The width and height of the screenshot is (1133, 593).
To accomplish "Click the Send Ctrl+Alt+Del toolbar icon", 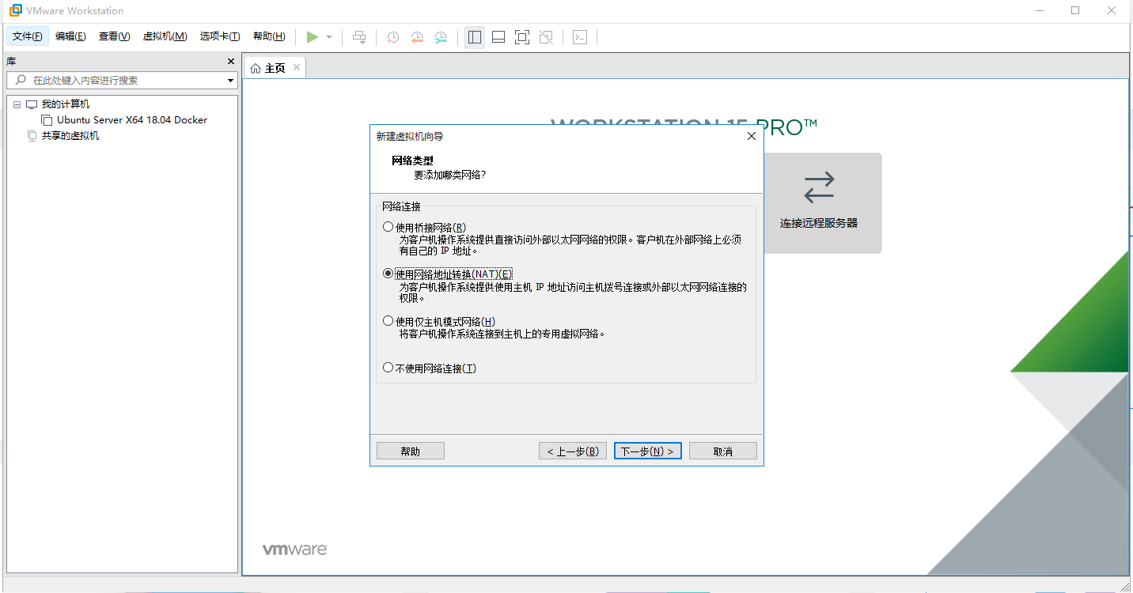I will click(359, 37).
